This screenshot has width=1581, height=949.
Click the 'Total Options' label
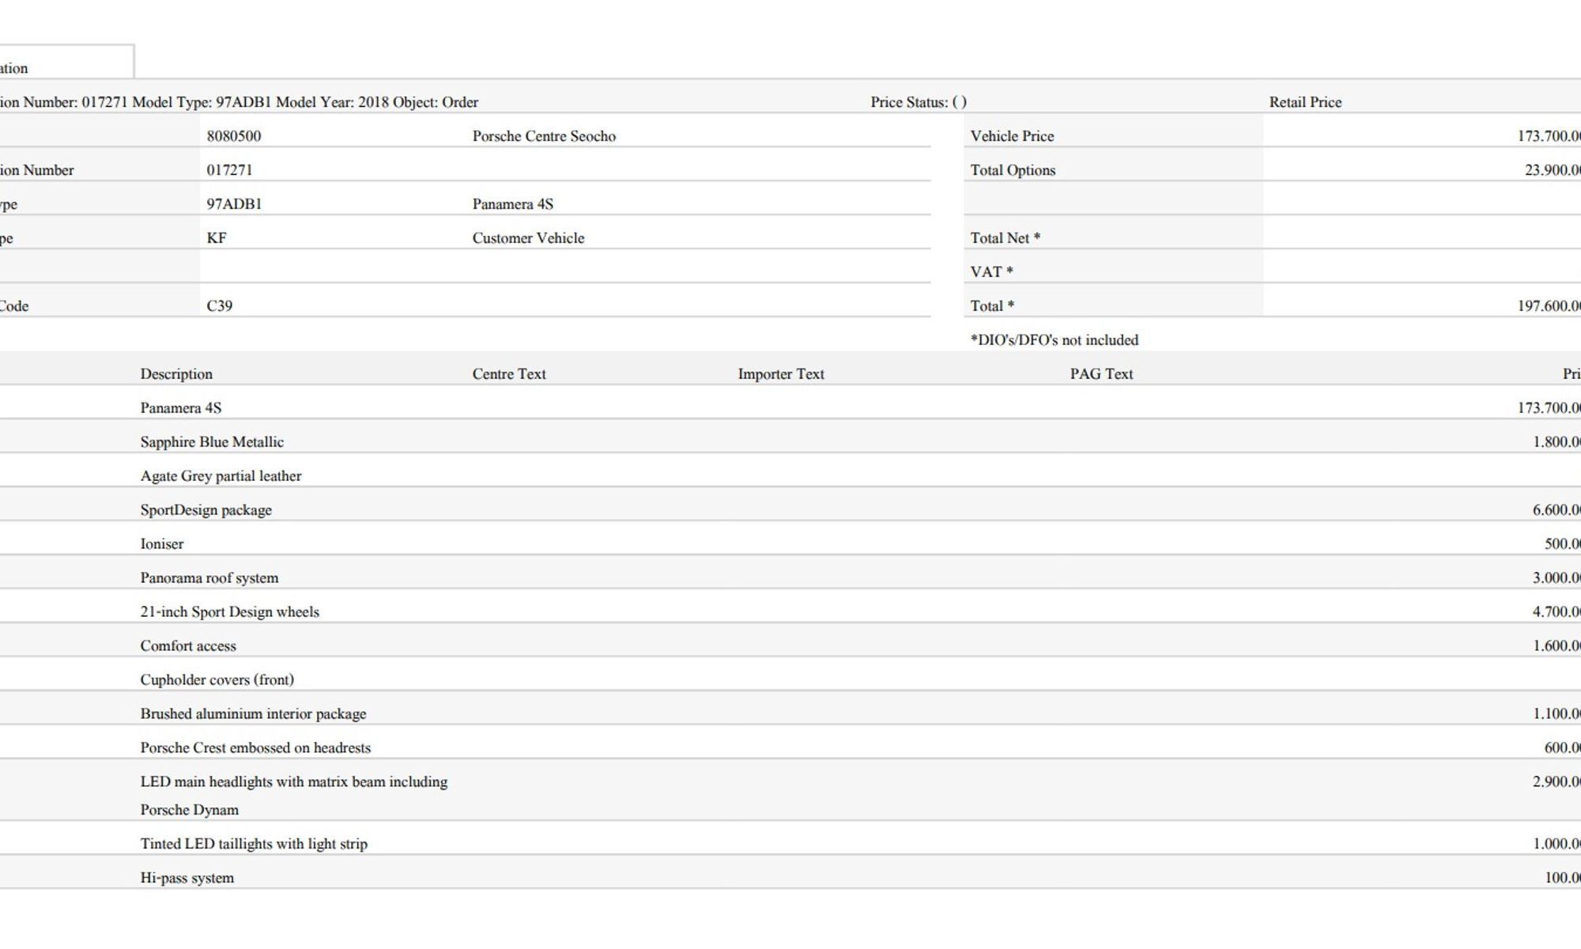click(x=1013, y=170)
